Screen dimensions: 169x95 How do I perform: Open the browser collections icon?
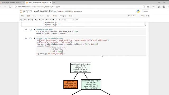(x=158, y=7)
